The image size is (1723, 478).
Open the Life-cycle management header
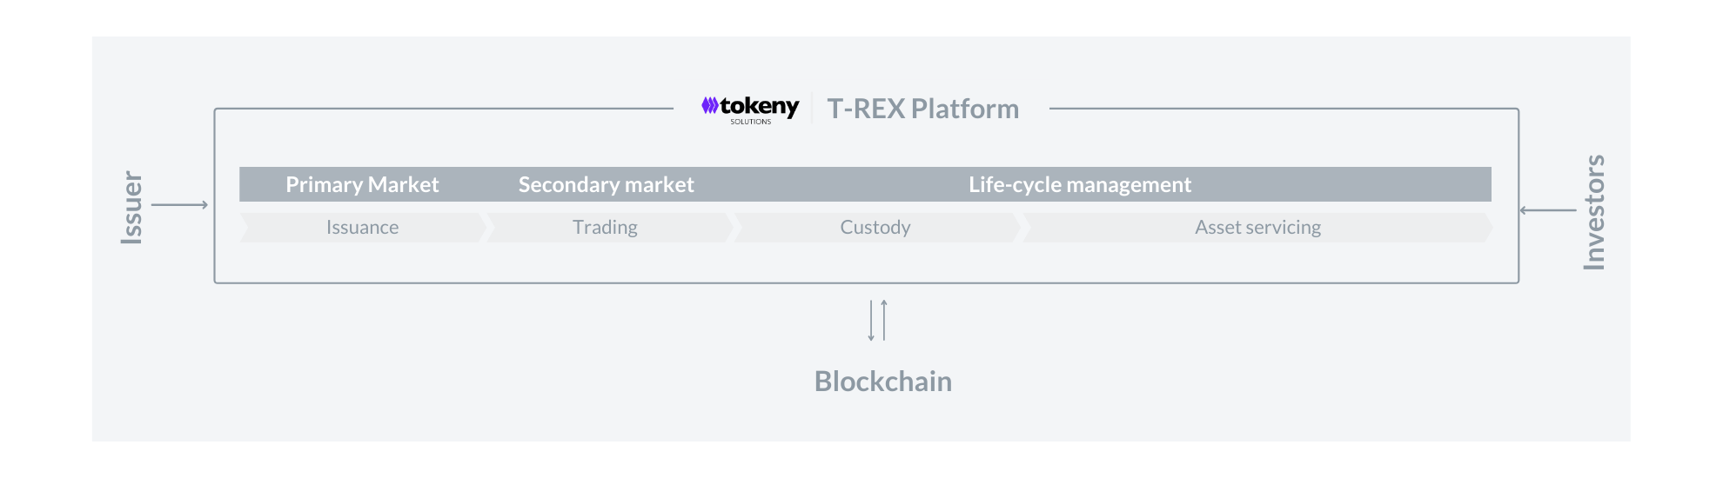[x=1080, y=184]
